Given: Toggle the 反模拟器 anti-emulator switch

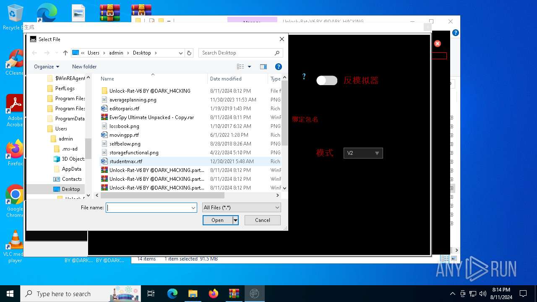Looking at the screenshot, I should click(327, 81).
